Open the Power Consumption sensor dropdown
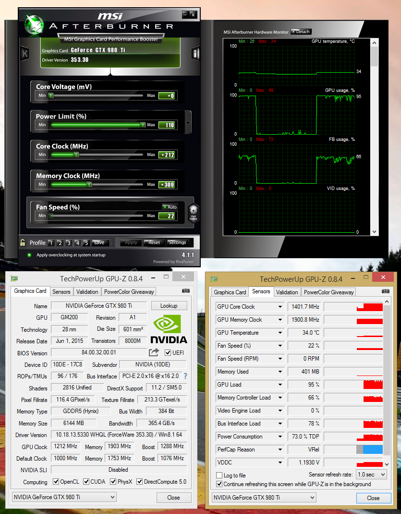 [280, 437]
